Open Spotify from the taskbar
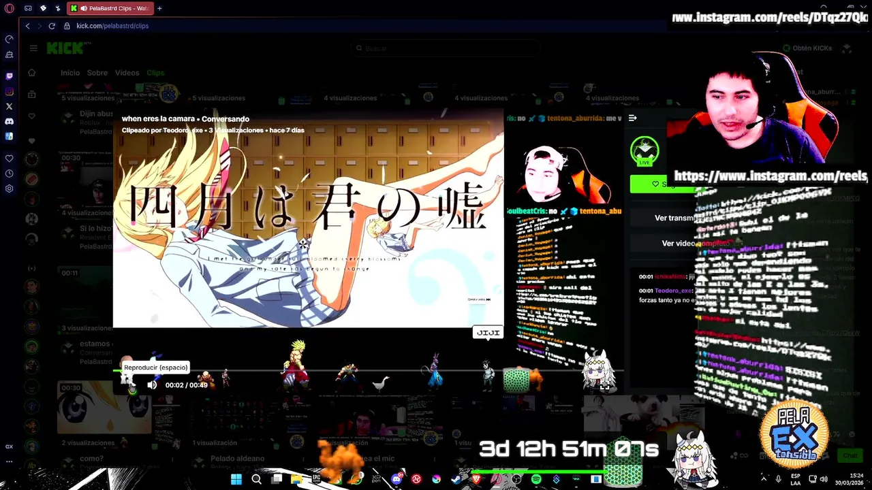The width and height of the screenshot is (872, 490). pyautogui.click(x=536, y=479)
